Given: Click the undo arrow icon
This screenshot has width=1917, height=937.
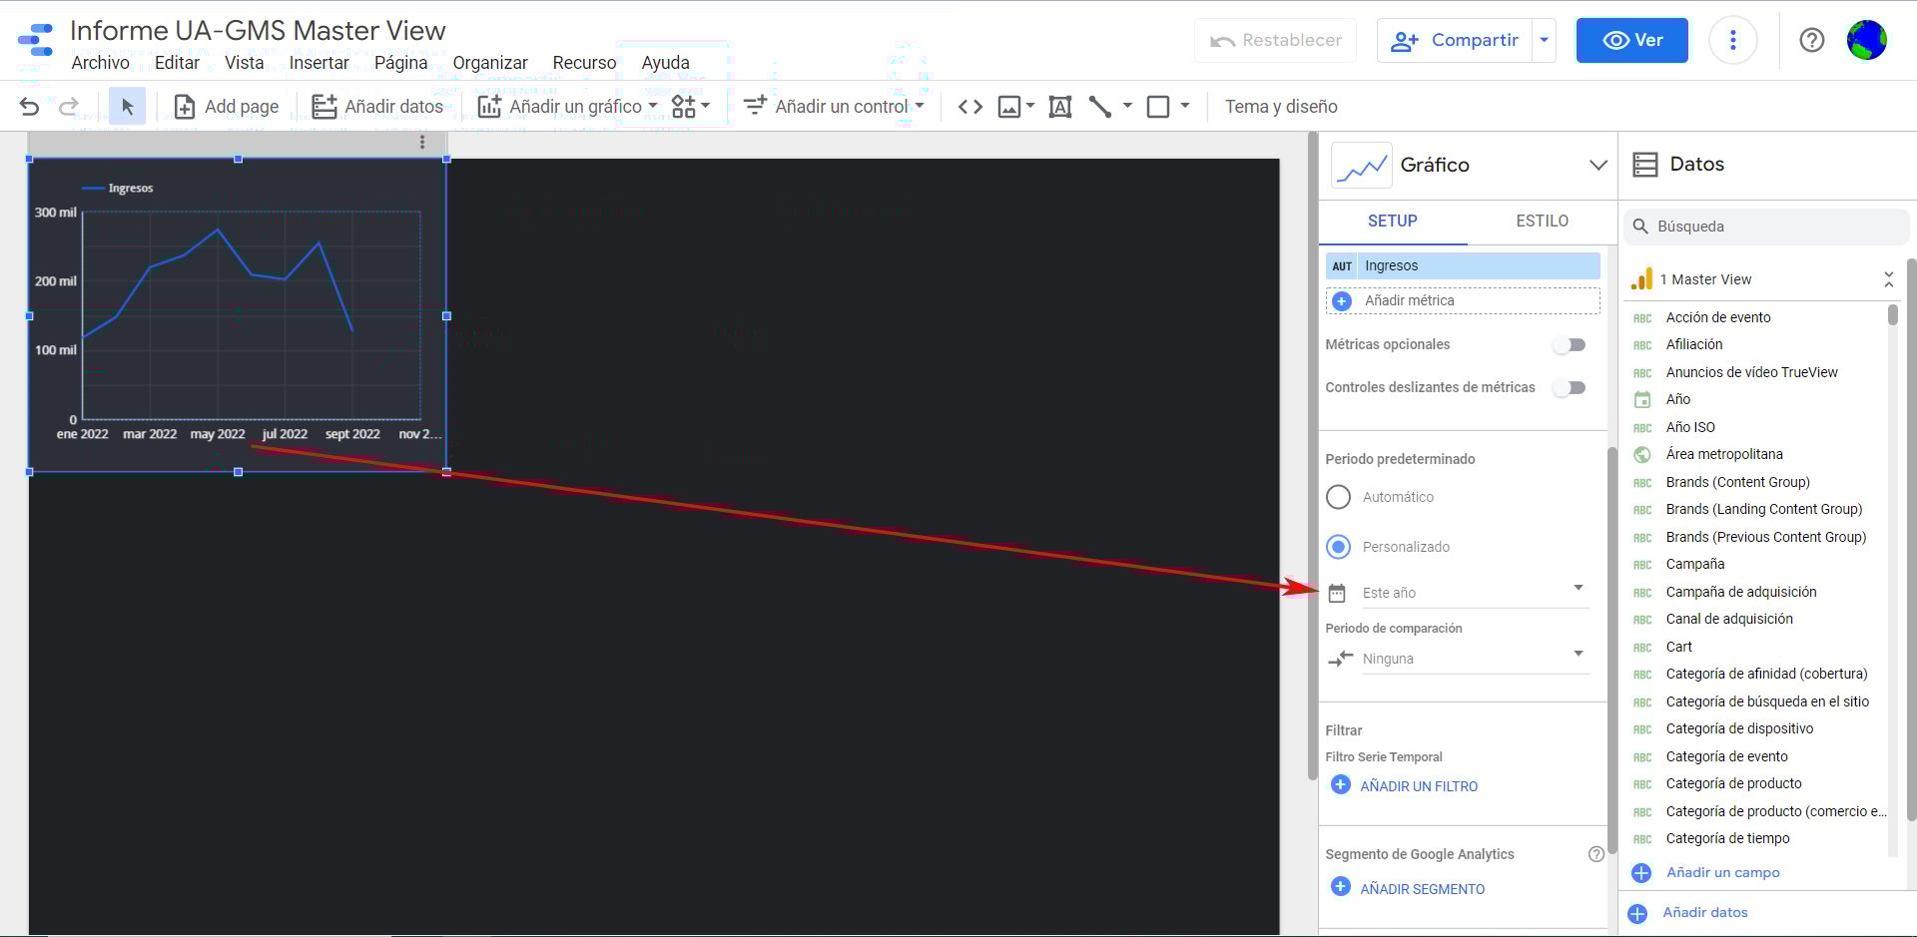Looking at the screenshot, I should click(x=30, y=107).
